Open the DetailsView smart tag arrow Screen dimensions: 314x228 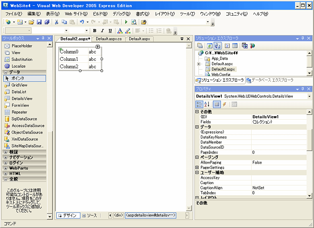(x=97, y=47)
